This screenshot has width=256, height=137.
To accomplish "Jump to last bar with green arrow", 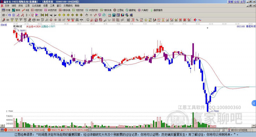I will (x=46, y=15).
